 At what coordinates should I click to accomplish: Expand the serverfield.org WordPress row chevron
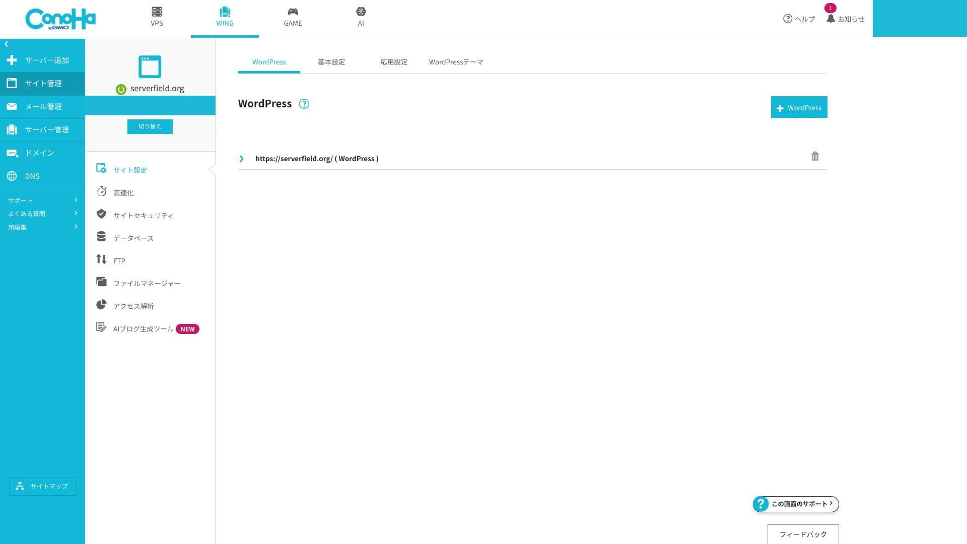pos(241,159)
